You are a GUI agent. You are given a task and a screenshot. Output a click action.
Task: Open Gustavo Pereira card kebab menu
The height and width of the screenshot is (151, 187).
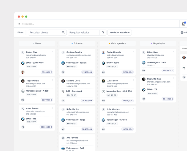coord(93,52)
